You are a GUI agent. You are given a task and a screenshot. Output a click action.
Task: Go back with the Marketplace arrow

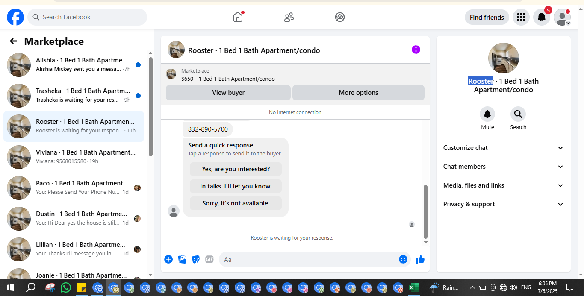coord(14,41)
